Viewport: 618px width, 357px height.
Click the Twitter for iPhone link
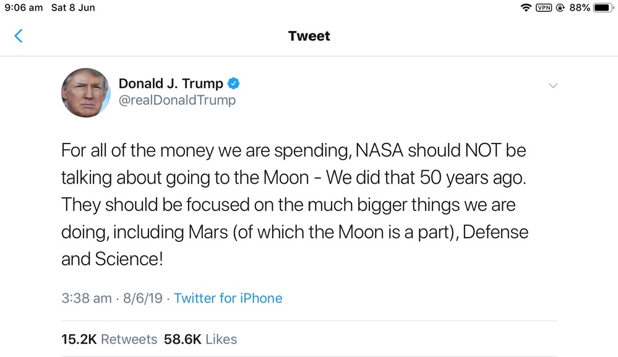click(x=228, y=298)
